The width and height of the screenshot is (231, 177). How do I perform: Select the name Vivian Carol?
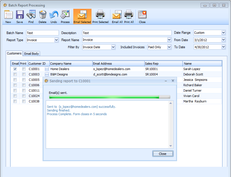coord(191,96)
